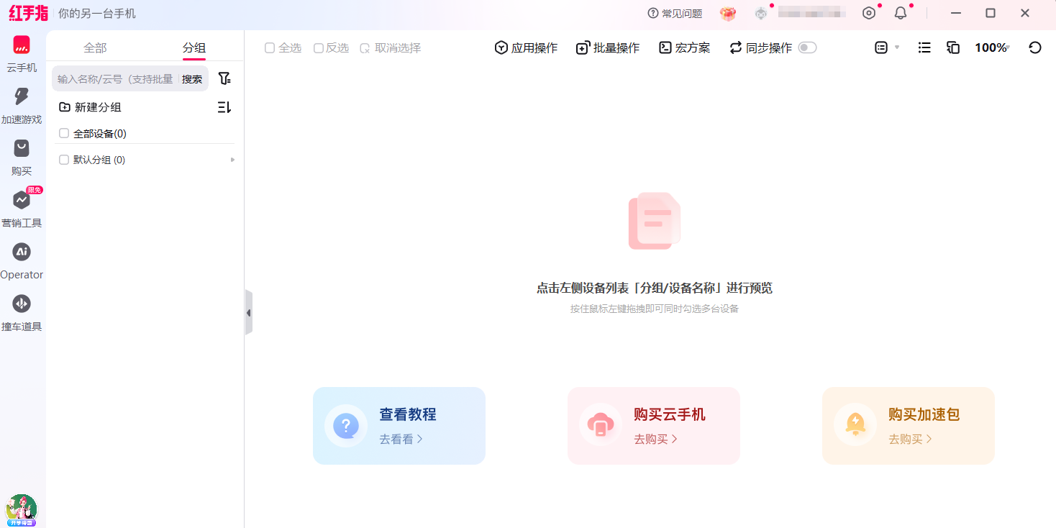Click the 红手指 logo in title bar
Image resolution: width=1056 pixels, height=528 pixels.
pyautogui.click(x=29, y=13)
